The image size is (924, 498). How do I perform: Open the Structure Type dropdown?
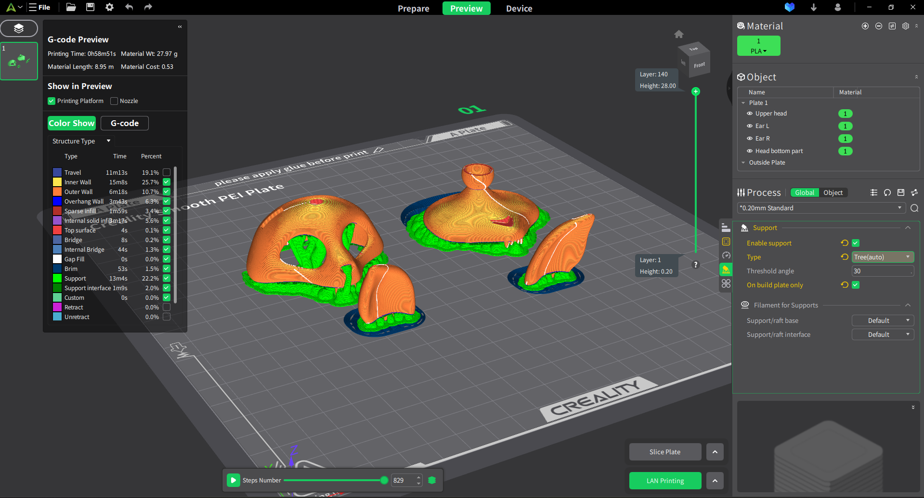[x=81, y=141]
